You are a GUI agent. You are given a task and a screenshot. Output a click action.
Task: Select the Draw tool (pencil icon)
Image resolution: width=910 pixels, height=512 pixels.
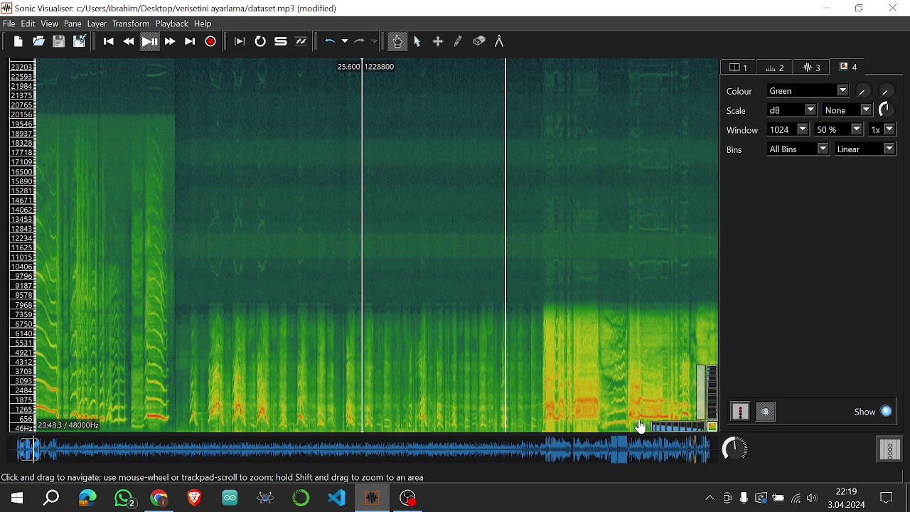(459, 42)
